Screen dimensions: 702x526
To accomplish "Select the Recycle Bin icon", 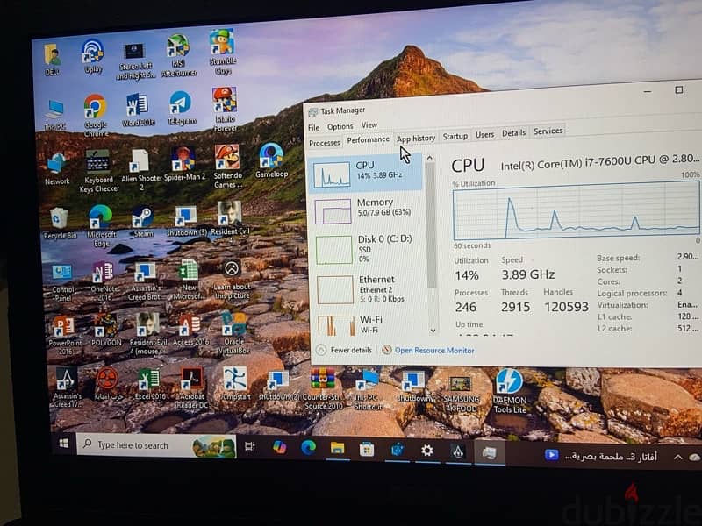I will pos(60,223).
